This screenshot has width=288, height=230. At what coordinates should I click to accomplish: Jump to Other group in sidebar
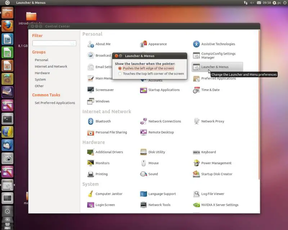tap(39, 86)
